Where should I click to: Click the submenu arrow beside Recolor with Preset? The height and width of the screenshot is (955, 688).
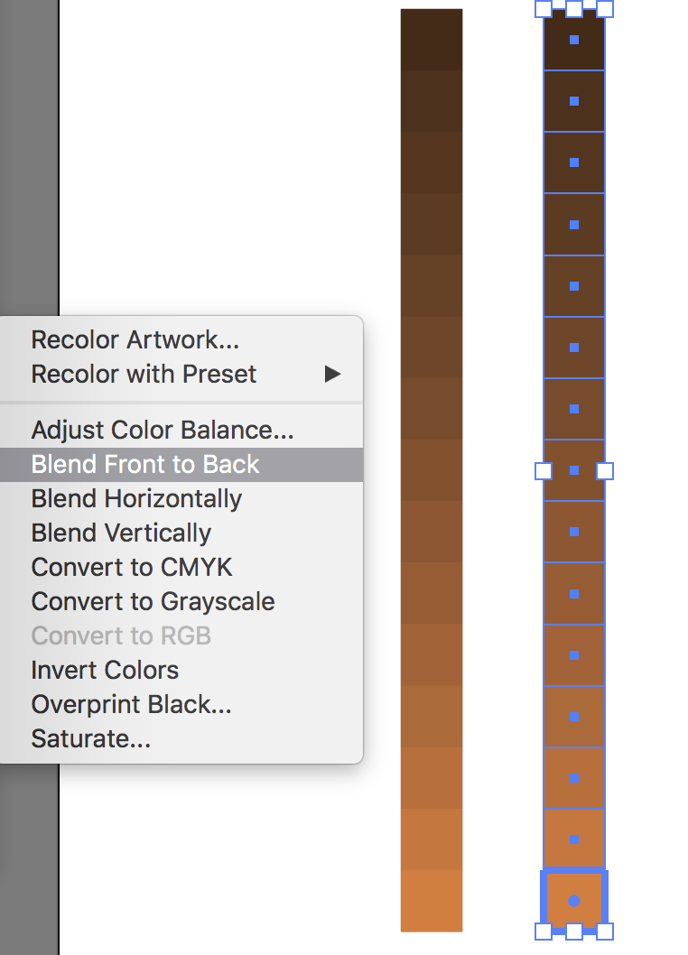tap(333, 374)
